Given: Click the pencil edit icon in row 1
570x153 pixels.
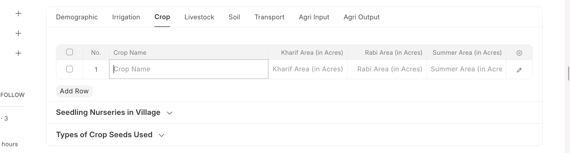Looking at the screenshot, I should click(x=519, y=70).
